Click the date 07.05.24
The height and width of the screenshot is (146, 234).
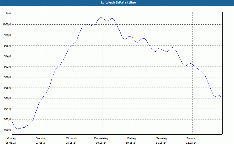tap(41, 143)
